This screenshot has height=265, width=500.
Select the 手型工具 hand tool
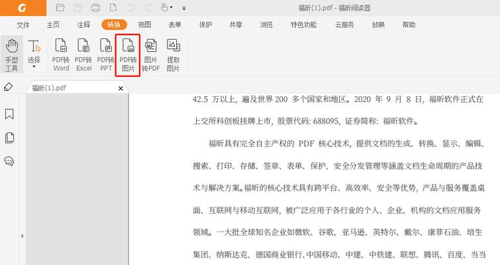coord(12,55)
